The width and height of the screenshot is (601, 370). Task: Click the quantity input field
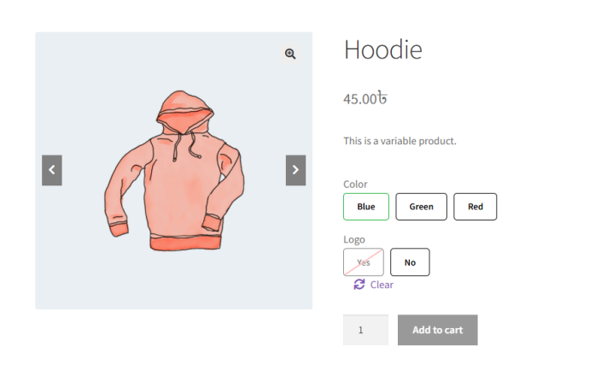(365, 330)
